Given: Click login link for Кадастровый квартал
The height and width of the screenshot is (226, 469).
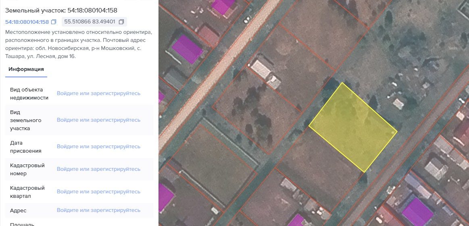Looking at the screenshot, I should [98, 192].
